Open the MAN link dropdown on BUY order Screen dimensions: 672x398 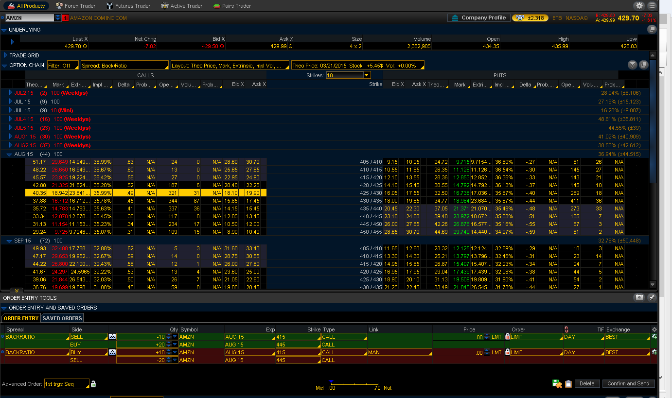pos(400,352)
